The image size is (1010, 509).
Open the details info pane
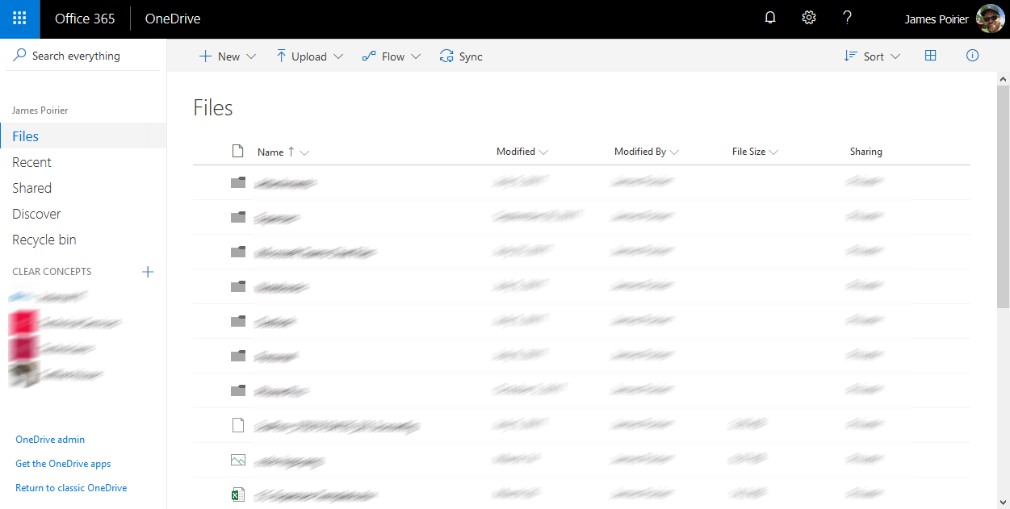973,56
